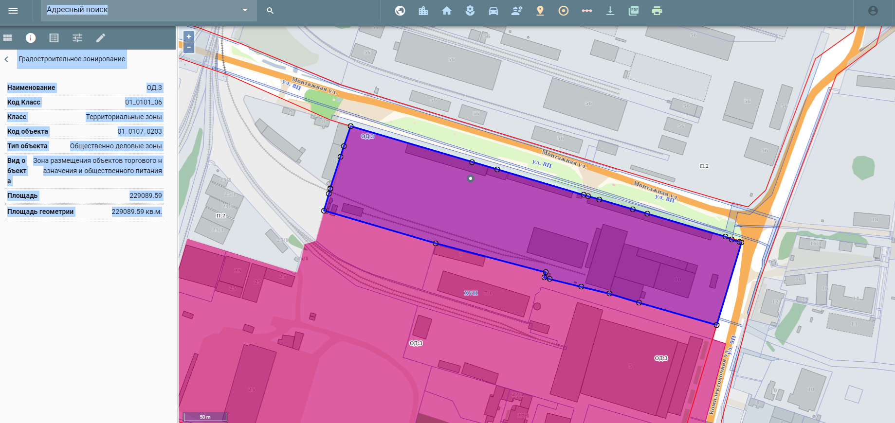
Task: Activate the orange location pin tool
Action: click(x=540, y=11)
